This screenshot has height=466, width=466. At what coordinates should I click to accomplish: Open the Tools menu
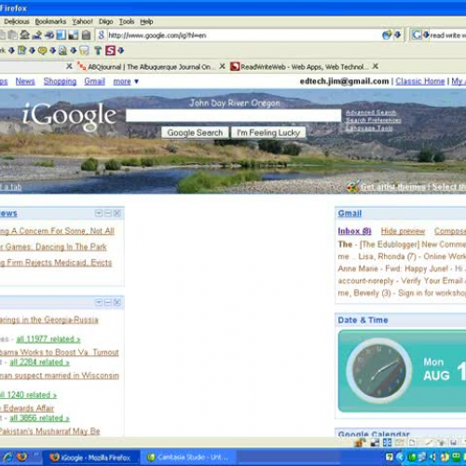pos(127,21)
